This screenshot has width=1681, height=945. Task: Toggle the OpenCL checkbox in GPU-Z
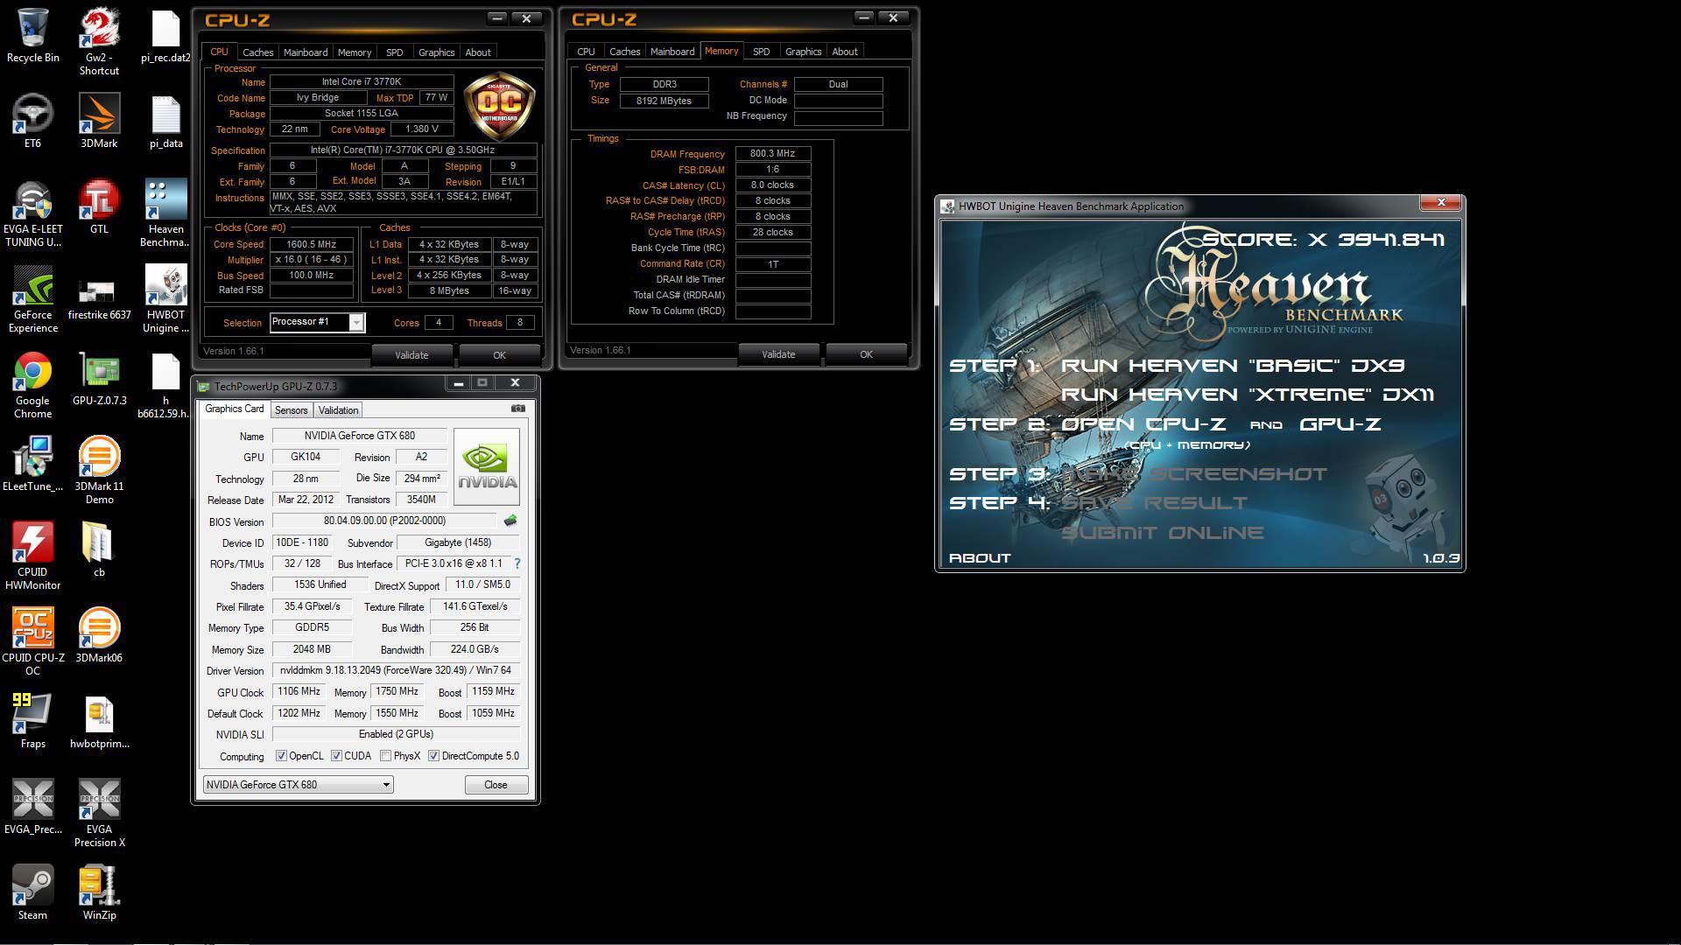coord(281,756)
